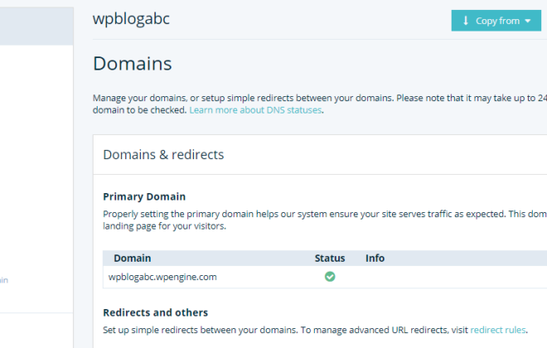Click the Status column header
547x348 pixels.
(x=330, y=258)
